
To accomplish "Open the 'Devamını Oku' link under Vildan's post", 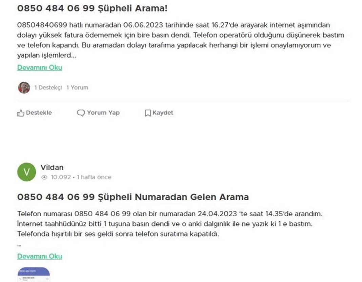I will pyautogui.click(x=39, y=256).
